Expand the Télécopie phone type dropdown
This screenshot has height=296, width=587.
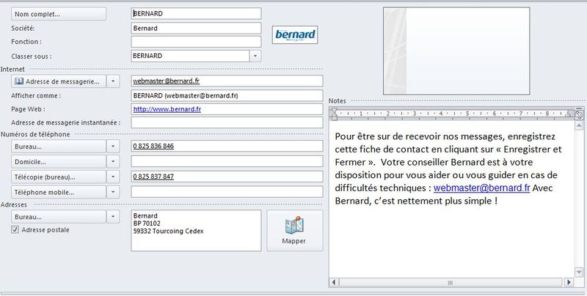(x=113, y=177)
